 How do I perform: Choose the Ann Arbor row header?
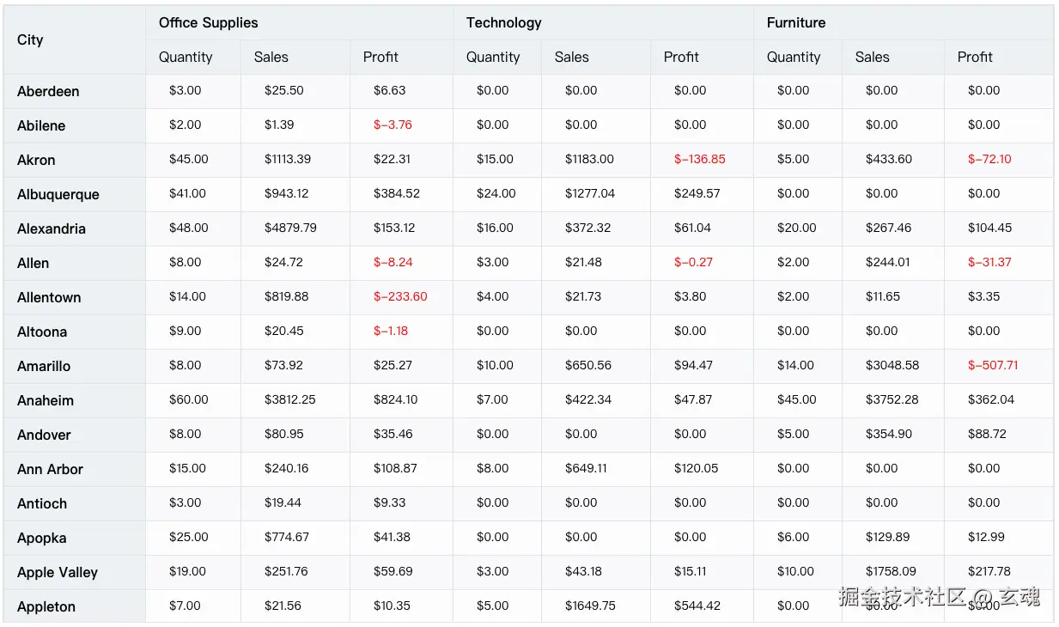[50, 470]
